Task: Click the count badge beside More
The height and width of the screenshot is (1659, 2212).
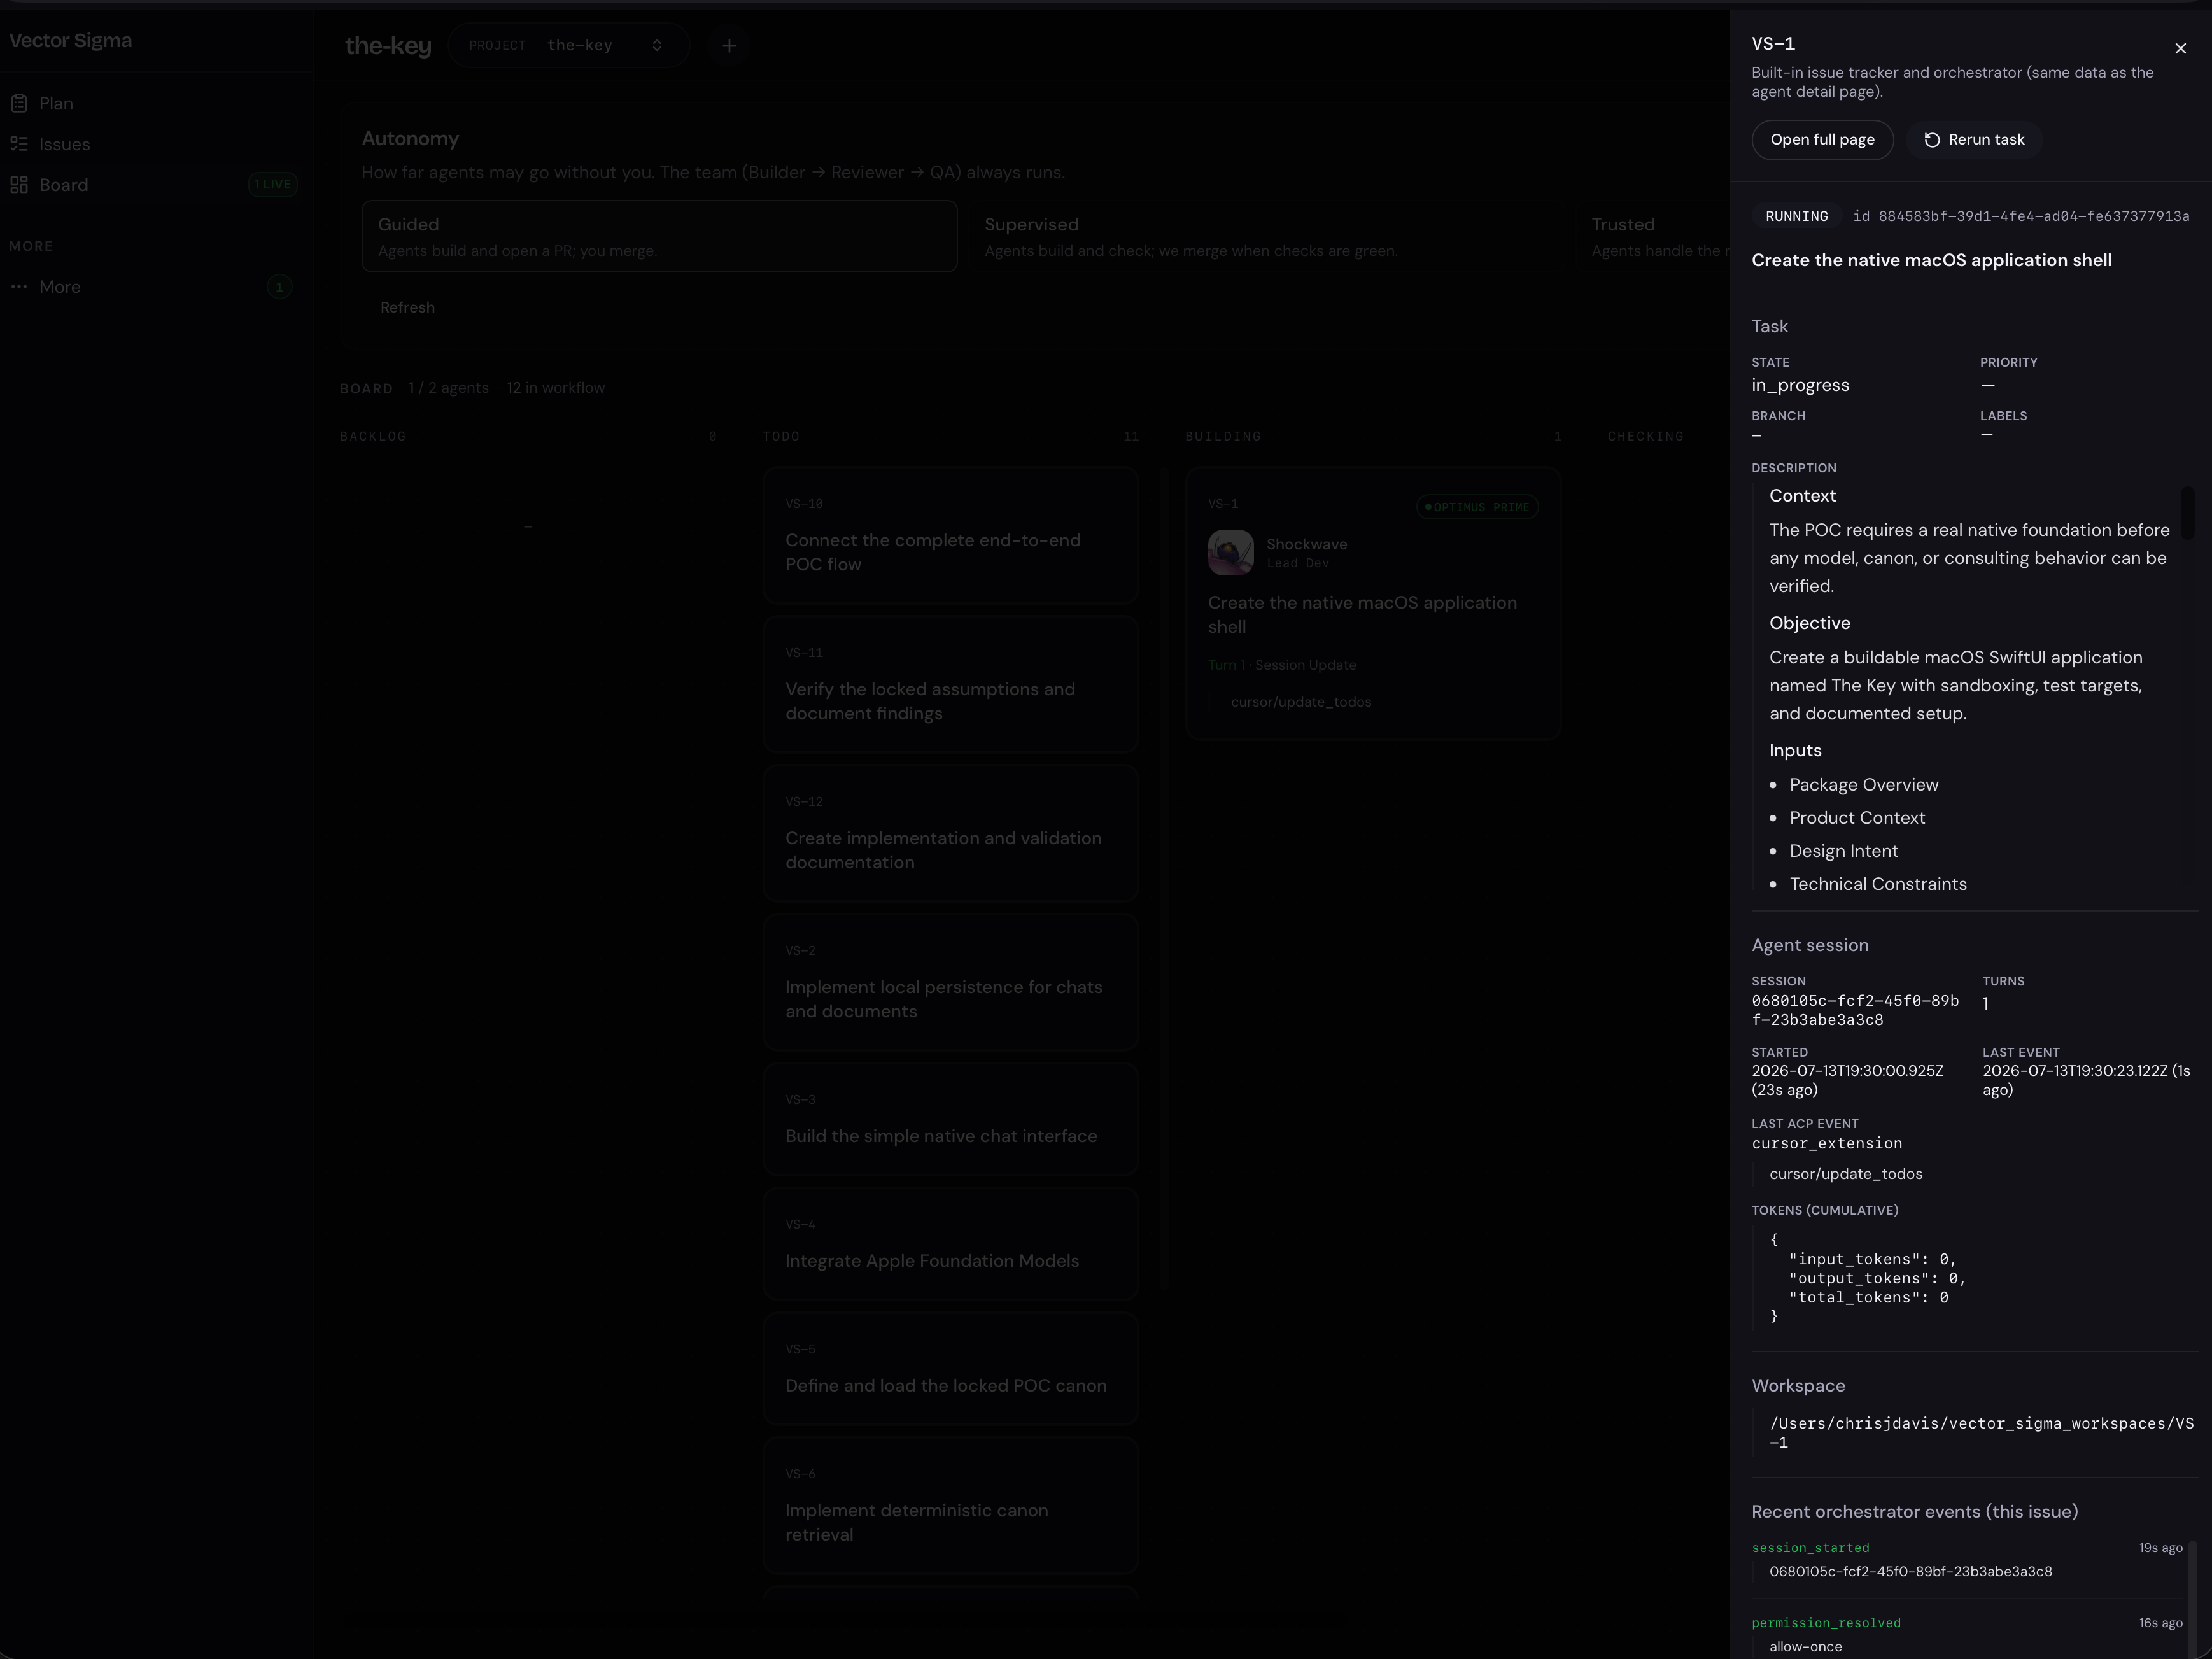Action: (x=280, y=287)
